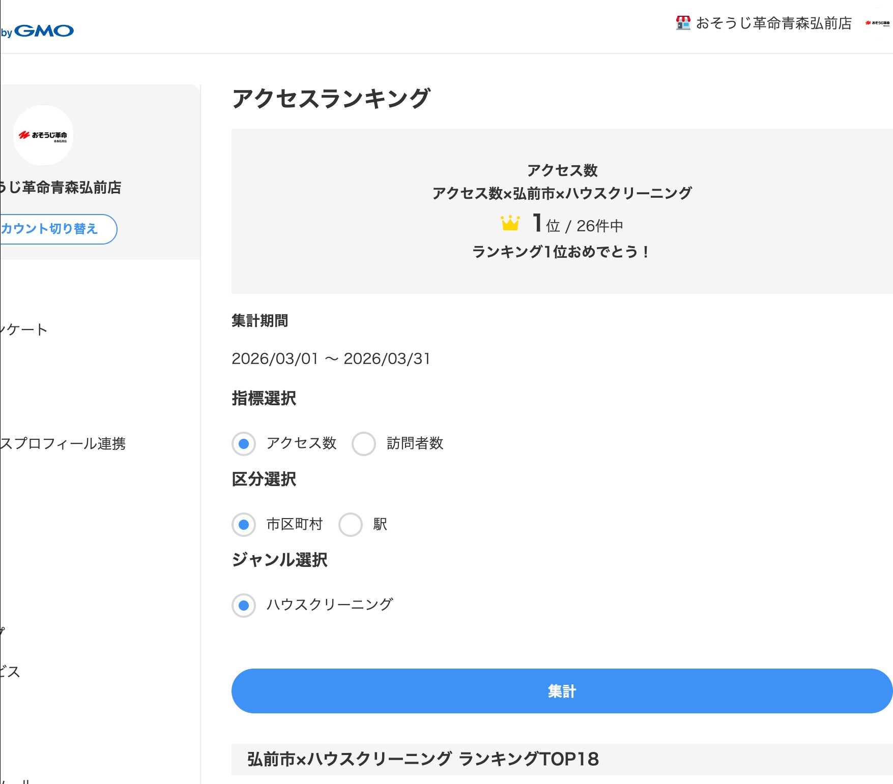Click the アクセス数×弘前市×ハウスクリーニング summary line
The height and width of the screenshot is (784, 893).
point(562,193)
